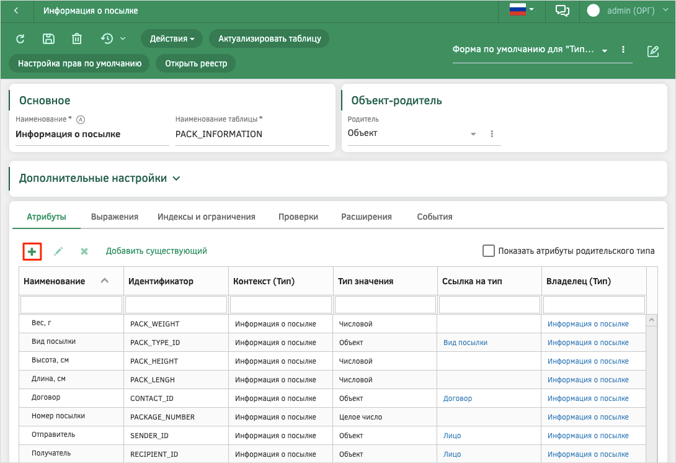Refresh the form with reload icon
The width and height of the screenshot is (676, 463).
pyautogui.click(x=20, y=39)
